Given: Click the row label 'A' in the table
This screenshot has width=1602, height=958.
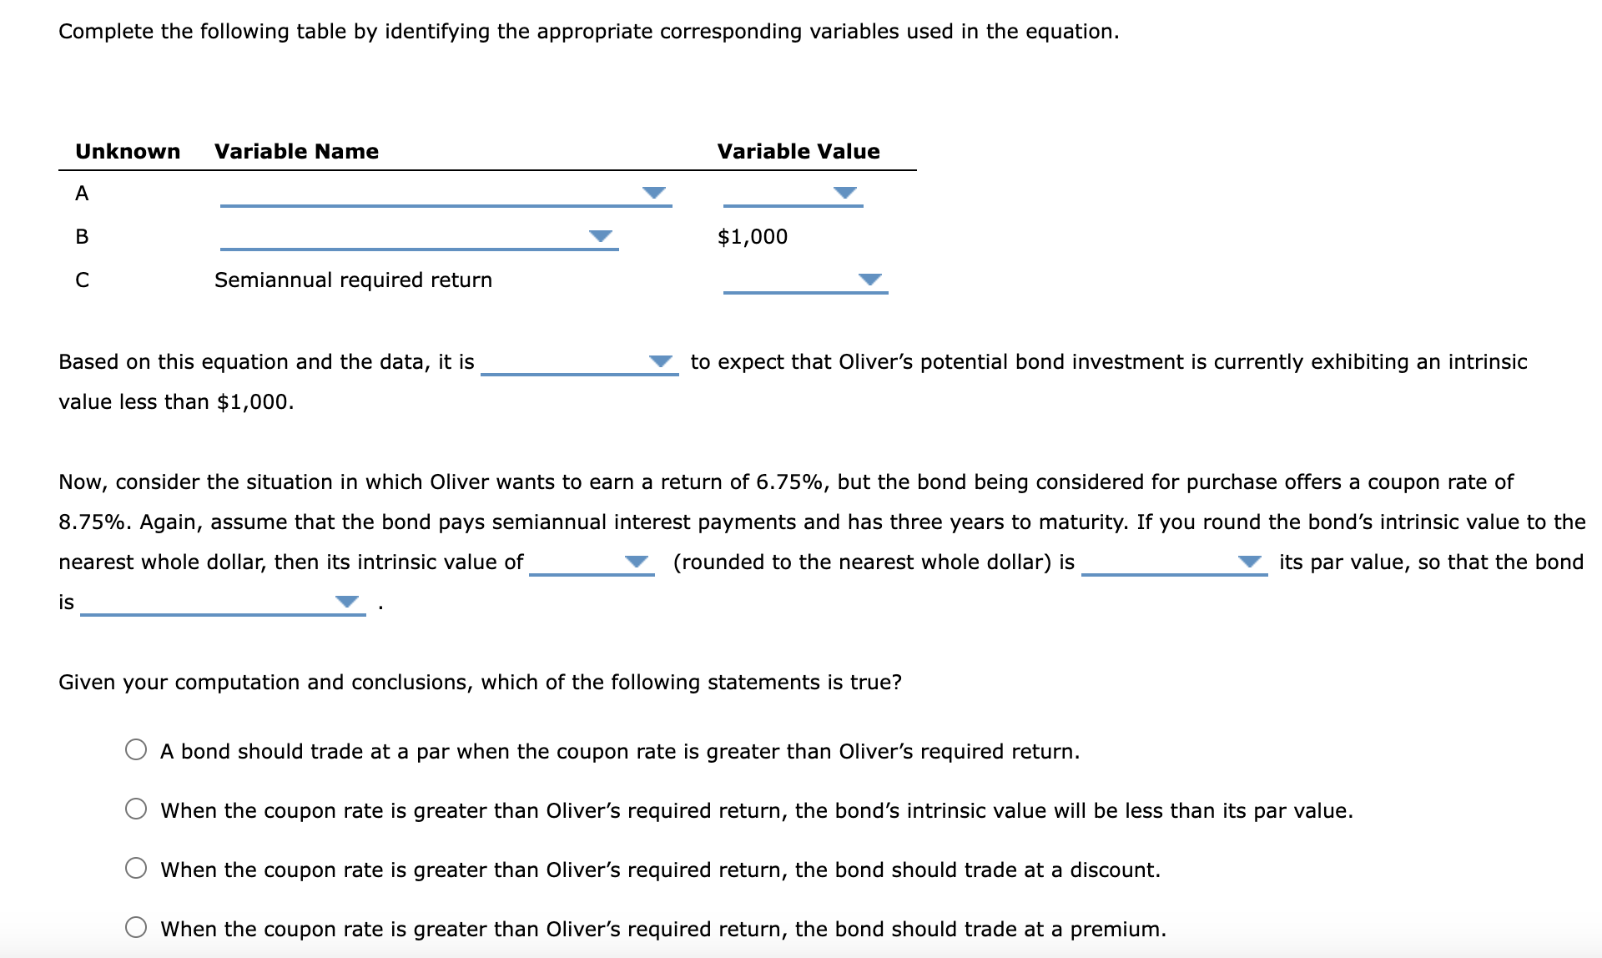Looking at the screenshot, I should [81, 193].
